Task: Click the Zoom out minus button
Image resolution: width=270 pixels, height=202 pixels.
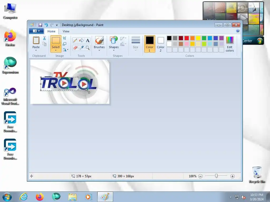Action: [200, 176]
